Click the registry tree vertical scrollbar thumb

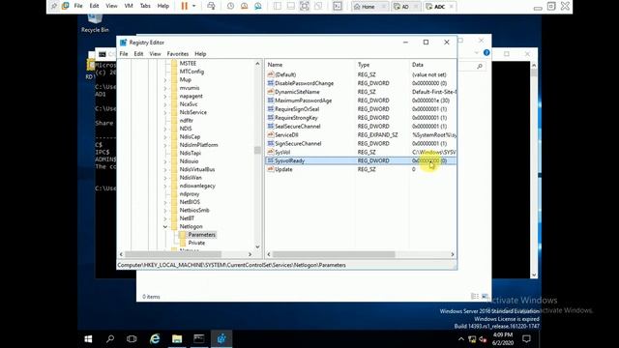pos(257,150)
